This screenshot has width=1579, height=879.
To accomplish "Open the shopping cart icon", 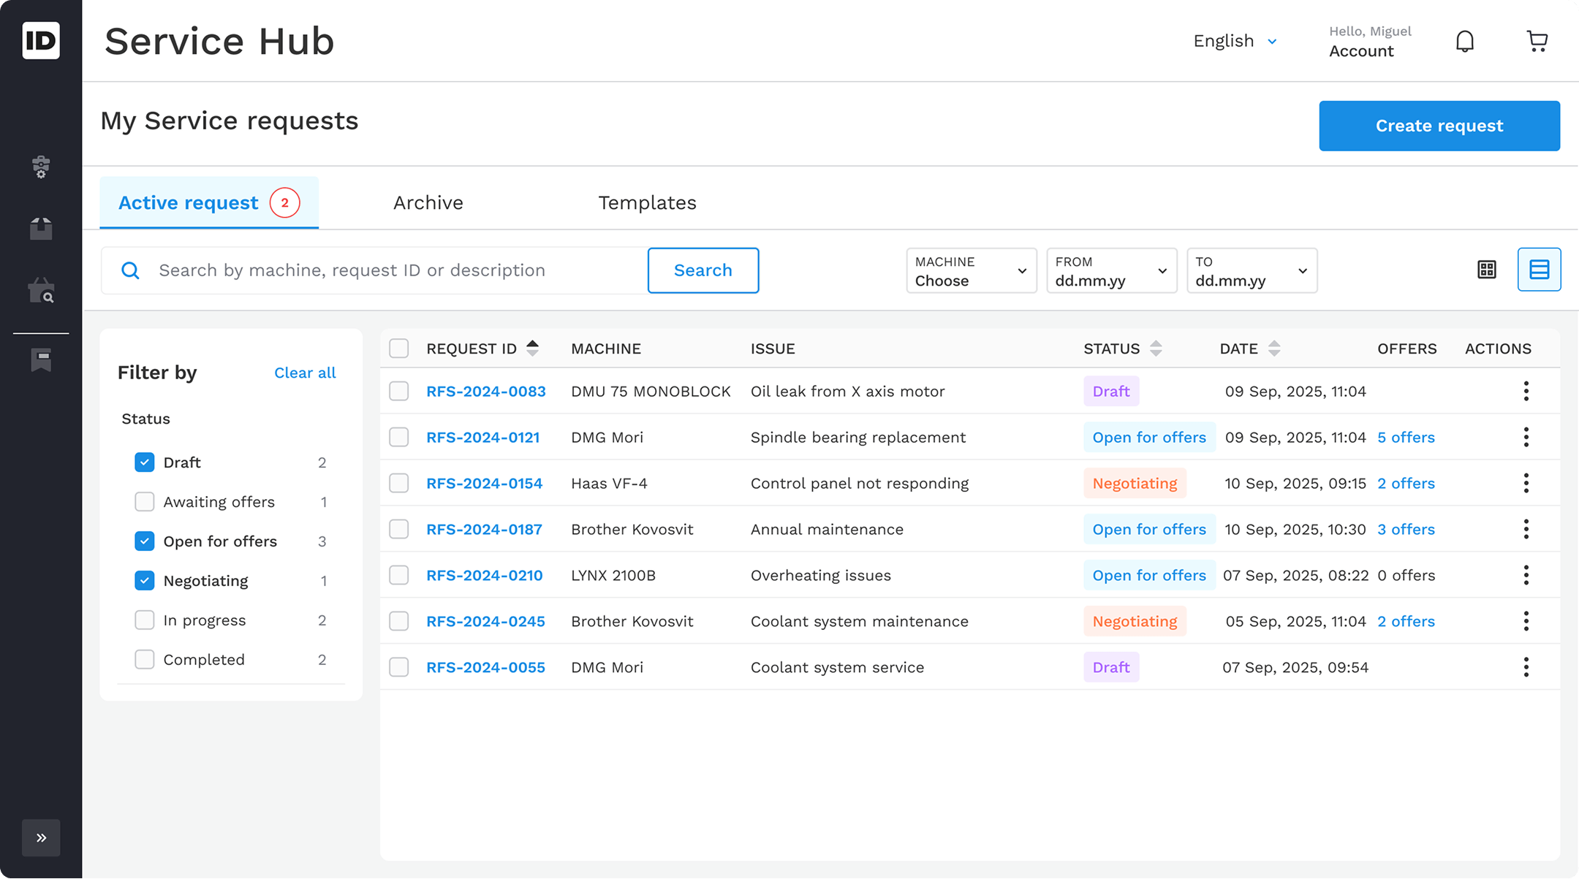I will tap(1537, 42).
